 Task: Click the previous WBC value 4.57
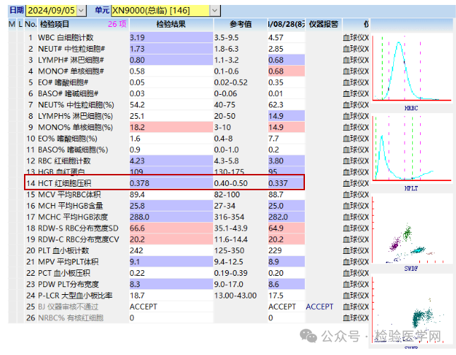pos(276,37)
